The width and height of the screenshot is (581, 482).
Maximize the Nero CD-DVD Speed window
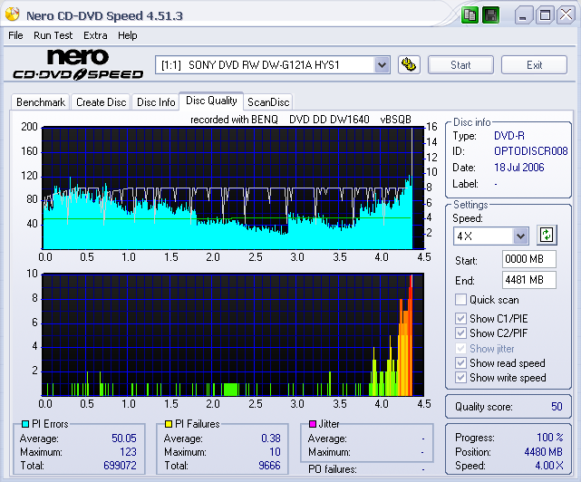545,15
